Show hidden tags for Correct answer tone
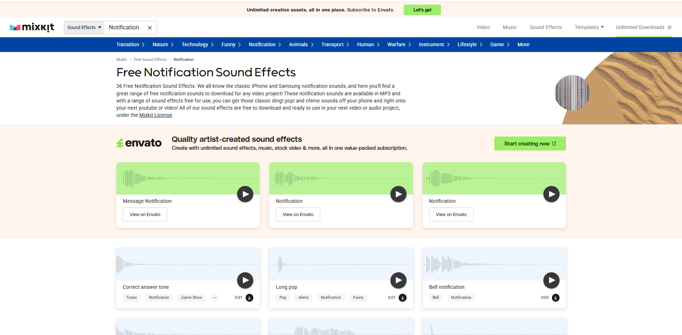The height and width of the screenshot is (335, 682). pos(214,297)
